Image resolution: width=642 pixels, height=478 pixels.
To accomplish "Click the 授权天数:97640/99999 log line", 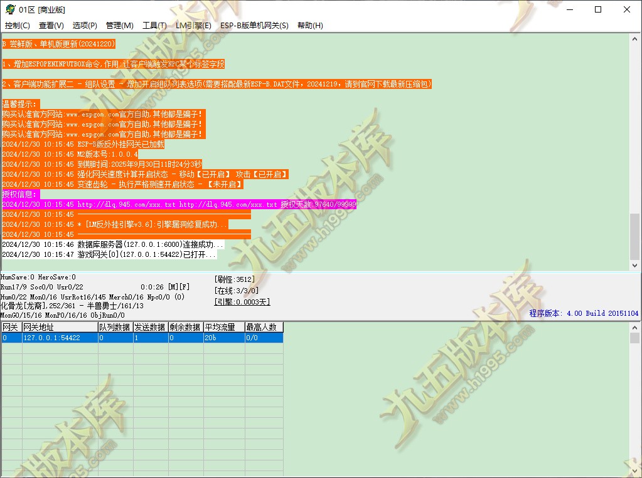I will click(179, 204).
